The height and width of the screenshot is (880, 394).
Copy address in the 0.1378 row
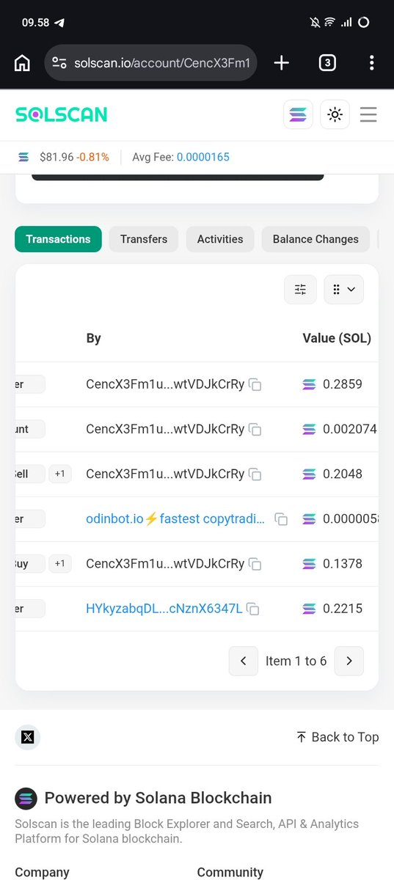pos(255,564)
